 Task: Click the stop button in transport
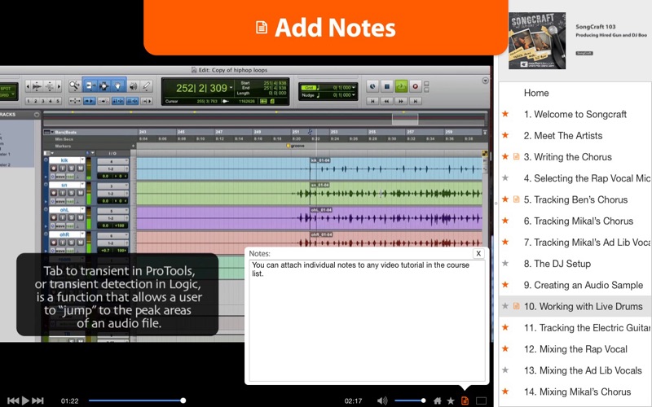(x=387, y=86)
